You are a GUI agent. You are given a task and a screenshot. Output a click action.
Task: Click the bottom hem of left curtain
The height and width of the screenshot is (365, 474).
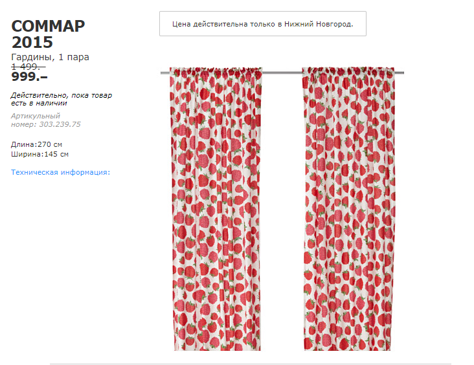[218, 348]
